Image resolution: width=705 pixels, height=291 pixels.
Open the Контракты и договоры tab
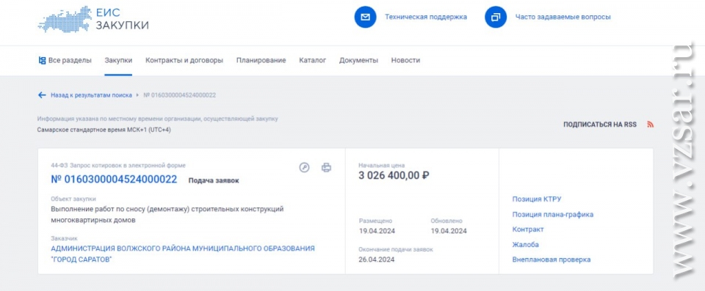[184, 60]
